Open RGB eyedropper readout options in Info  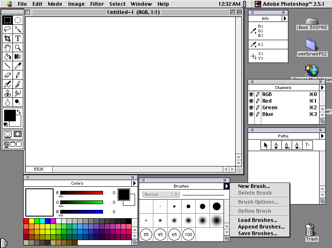pyautogui.click(x=253, y=31)
